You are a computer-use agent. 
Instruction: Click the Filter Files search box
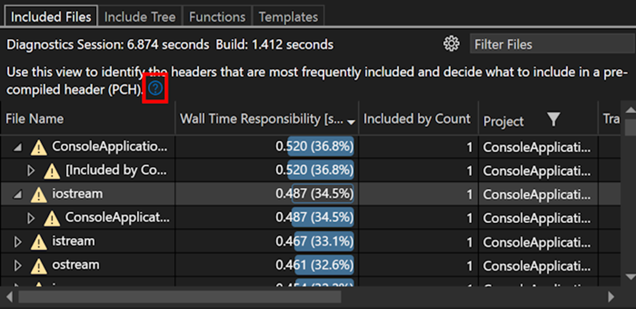click(x=548, y=44)
